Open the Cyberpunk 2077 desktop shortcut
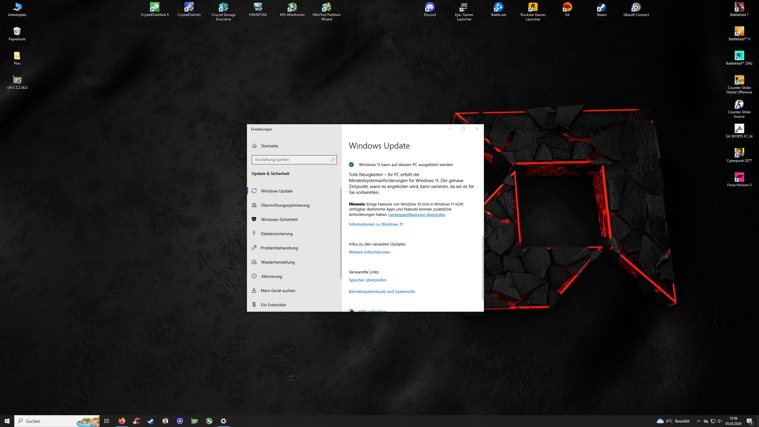Image resolution: width=759 pixels, height=427 pixels. (x=739, y=153)
